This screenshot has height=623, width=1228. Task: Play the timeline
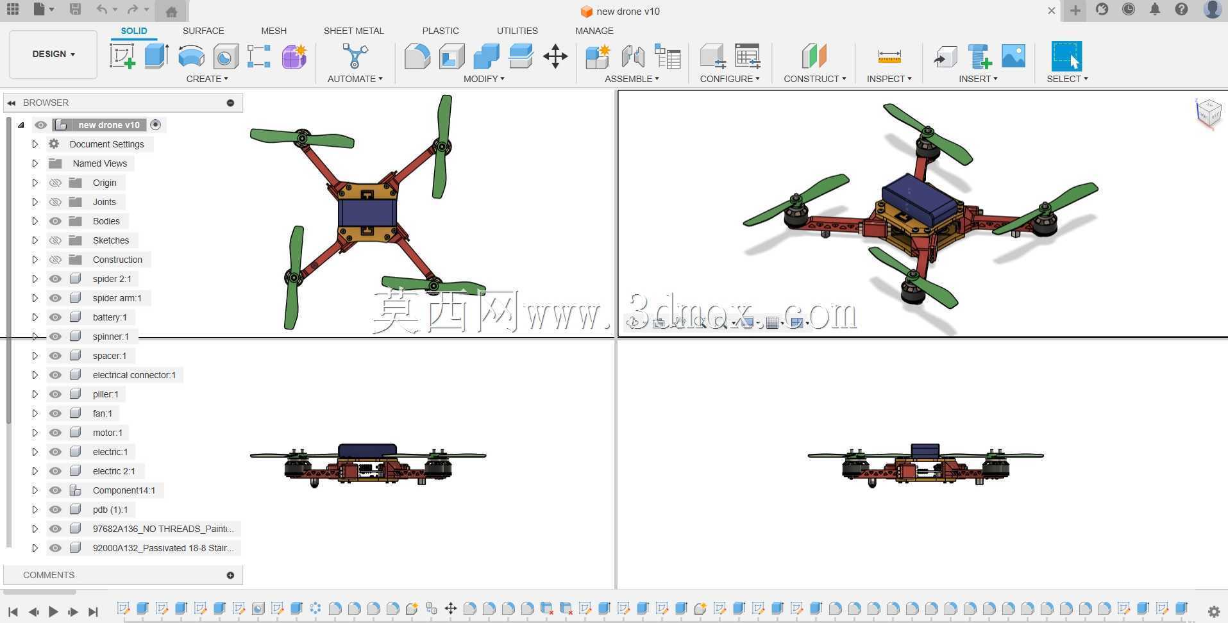(x=53, y=611)
